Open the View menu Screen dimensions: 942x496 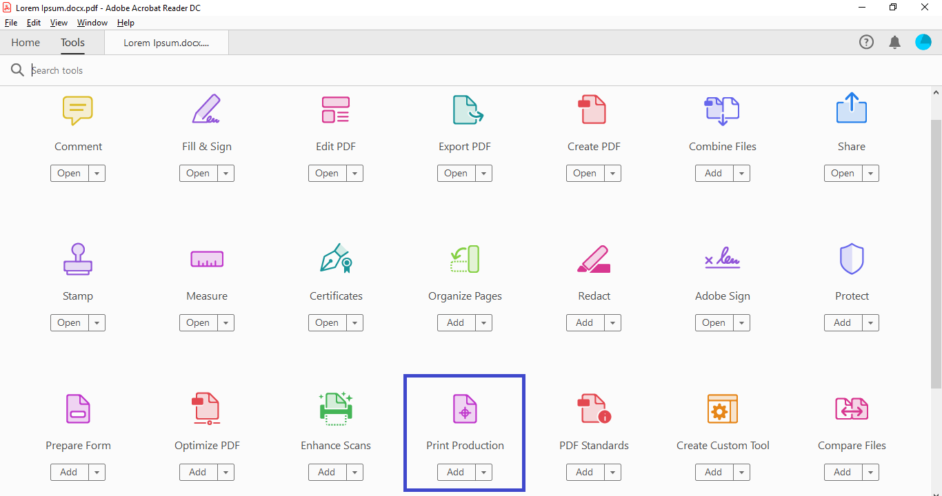(x=59, y=23)
